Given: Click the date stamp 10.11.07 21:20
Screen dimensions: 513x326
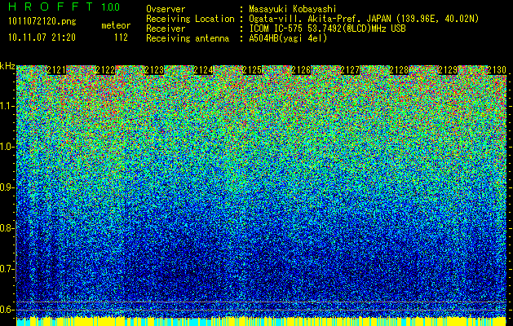Looking at the screenshot, I should tap(42, 37).
